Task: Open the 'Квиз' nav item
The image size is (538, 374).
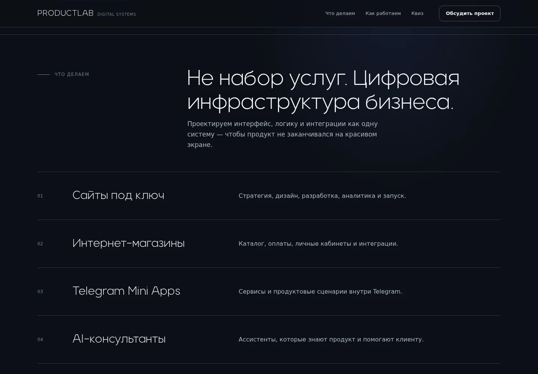Action: (x=417, y=13)
